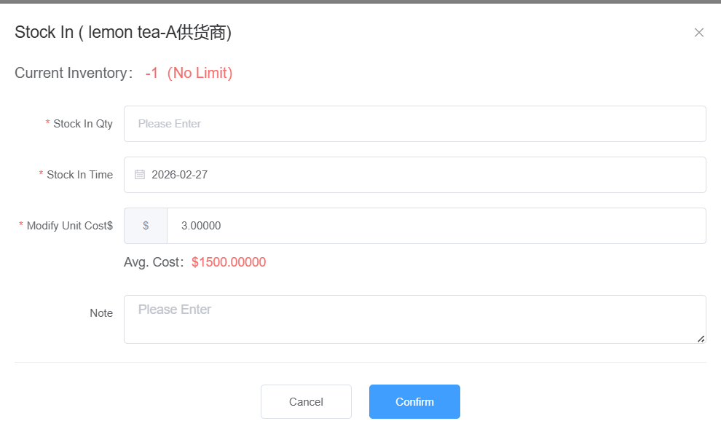Image resolution: width=721 pixels, height=437 pixels.
Task: Click the Avg. Cost label text
Action: (152, 262)
